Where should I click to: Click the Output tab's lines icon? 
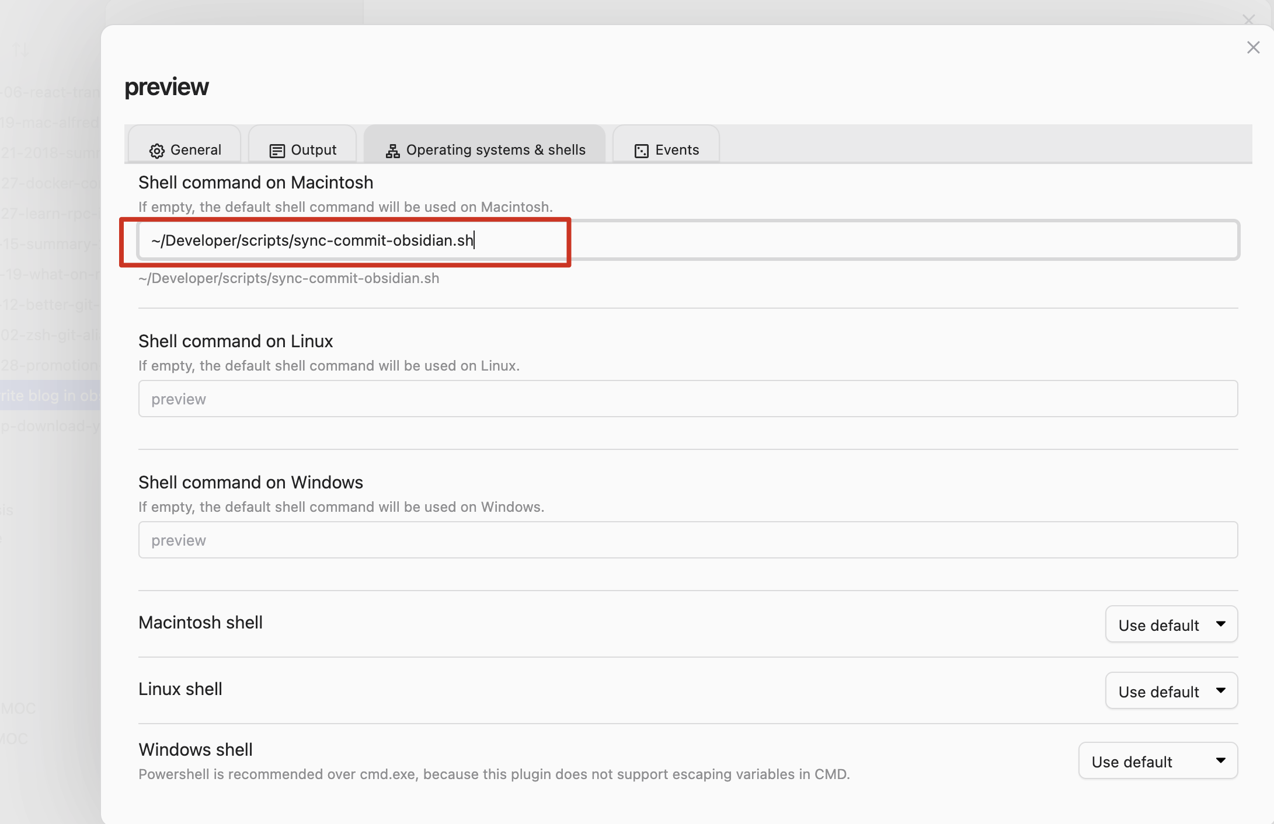click(x=277, y=151)
